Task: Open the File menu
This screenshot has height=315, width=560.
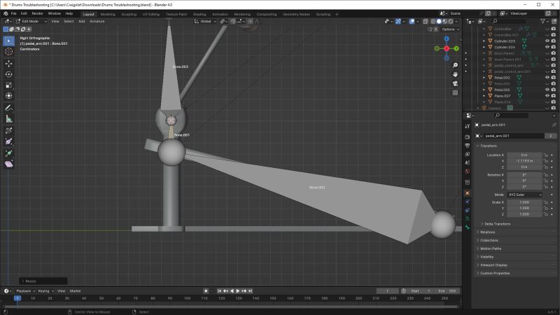Action: point(13,13)
